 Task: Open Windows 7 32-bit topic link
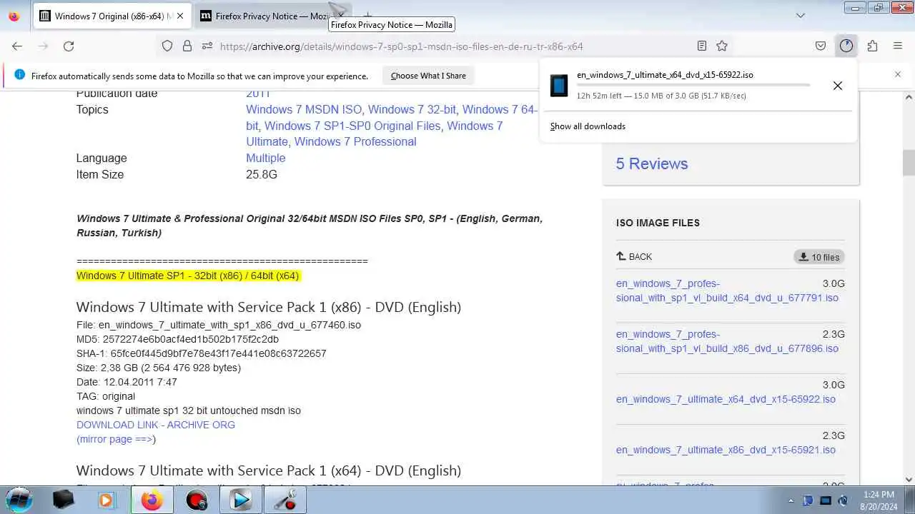[412, 109]
